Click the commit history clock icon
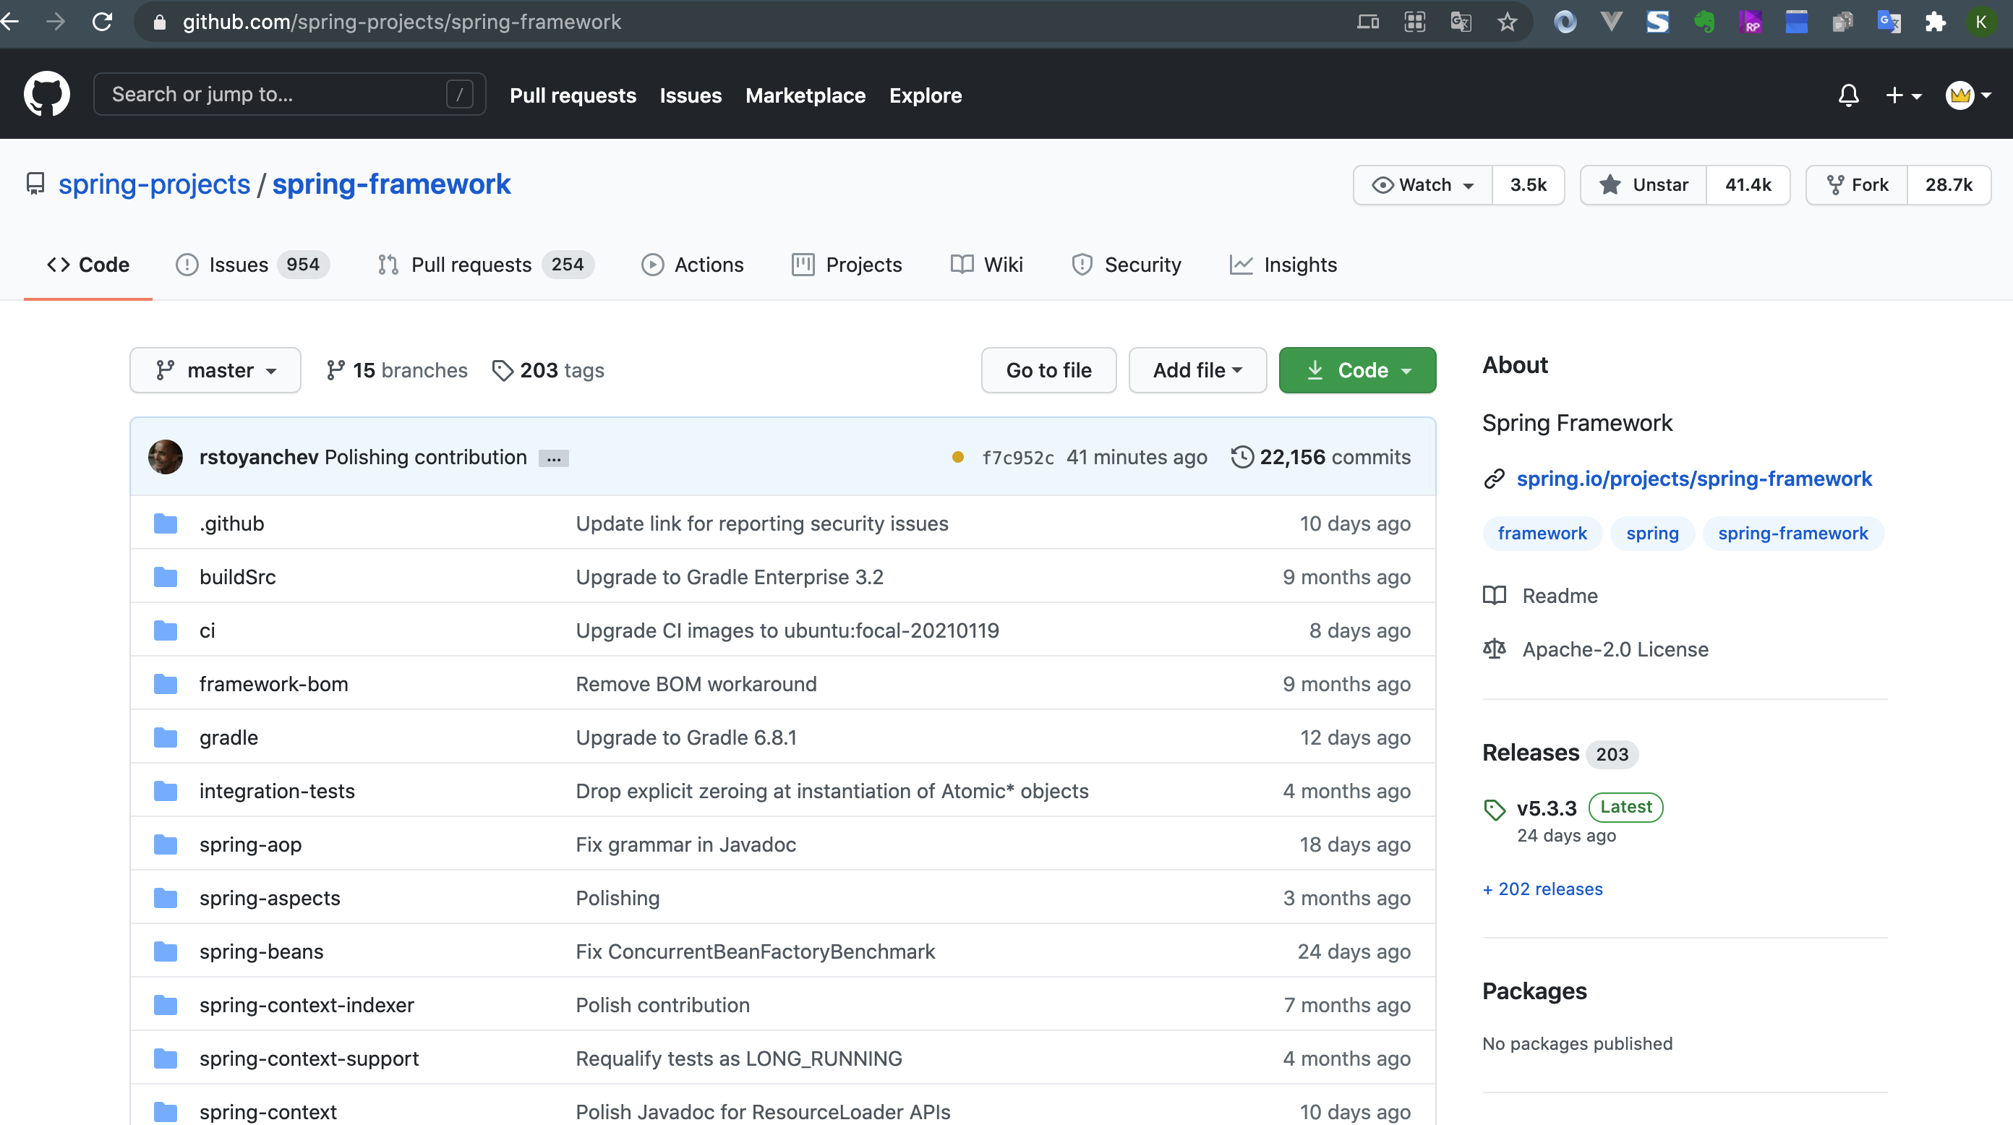The width and height of the screenshot is (2013, 1125). (x=1241, y=457)
